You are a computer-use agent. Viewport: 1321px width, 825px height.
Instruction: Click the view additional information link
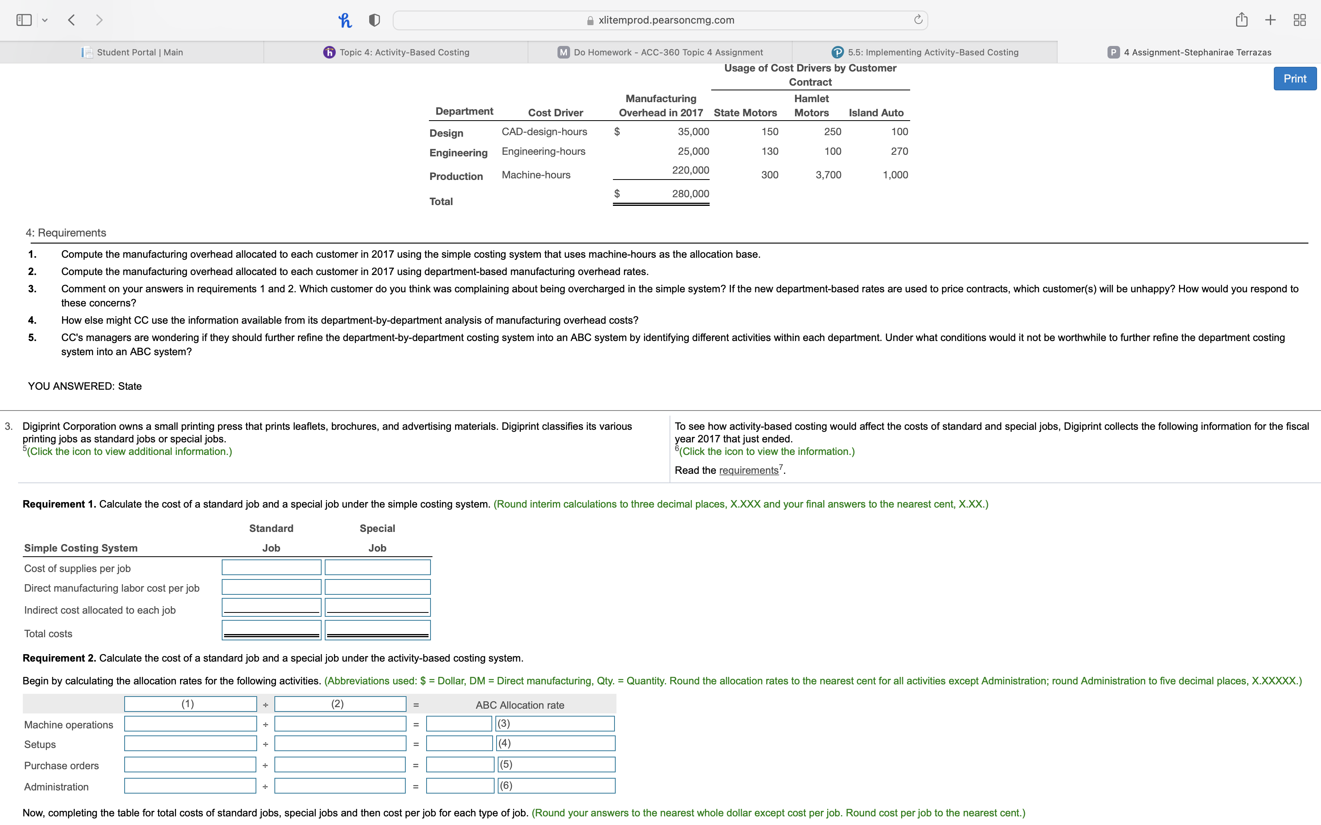pyautogui.click(x=129, y=451)
